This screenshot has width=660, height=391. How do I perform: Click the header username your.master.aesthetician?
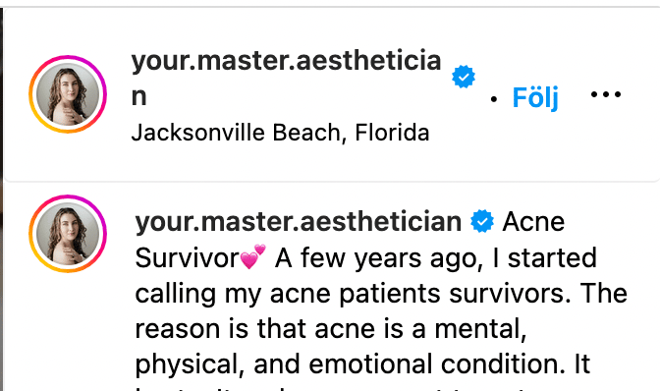(x=286, y=79)
